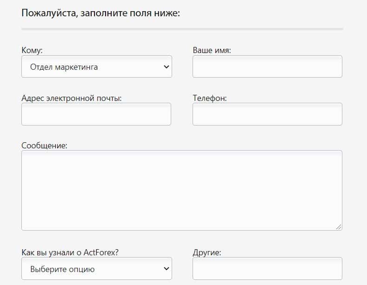Focus the "Другие" text field
Screen dimensions: 367x285
tap(267, 269)
